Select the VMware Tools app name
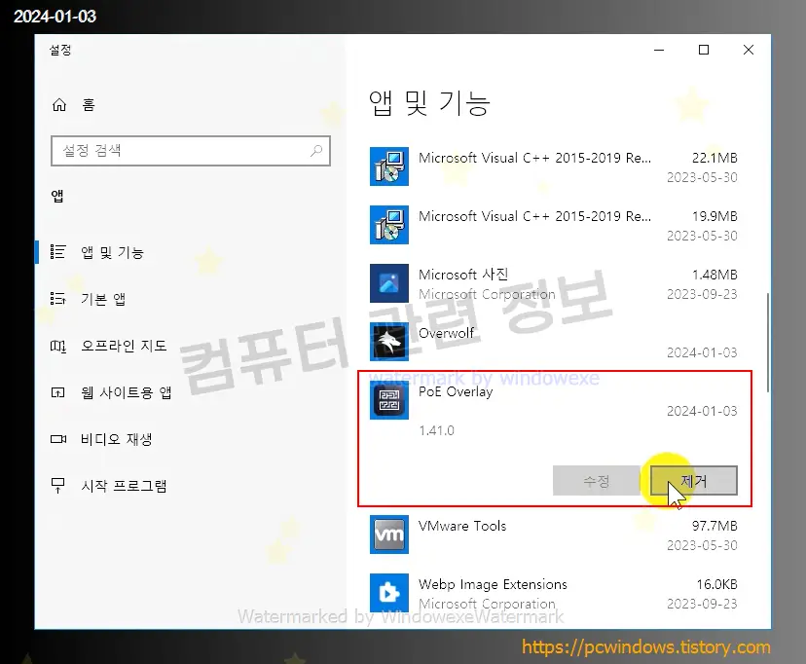This screenshot has height=664, width=806. point(462,526)
